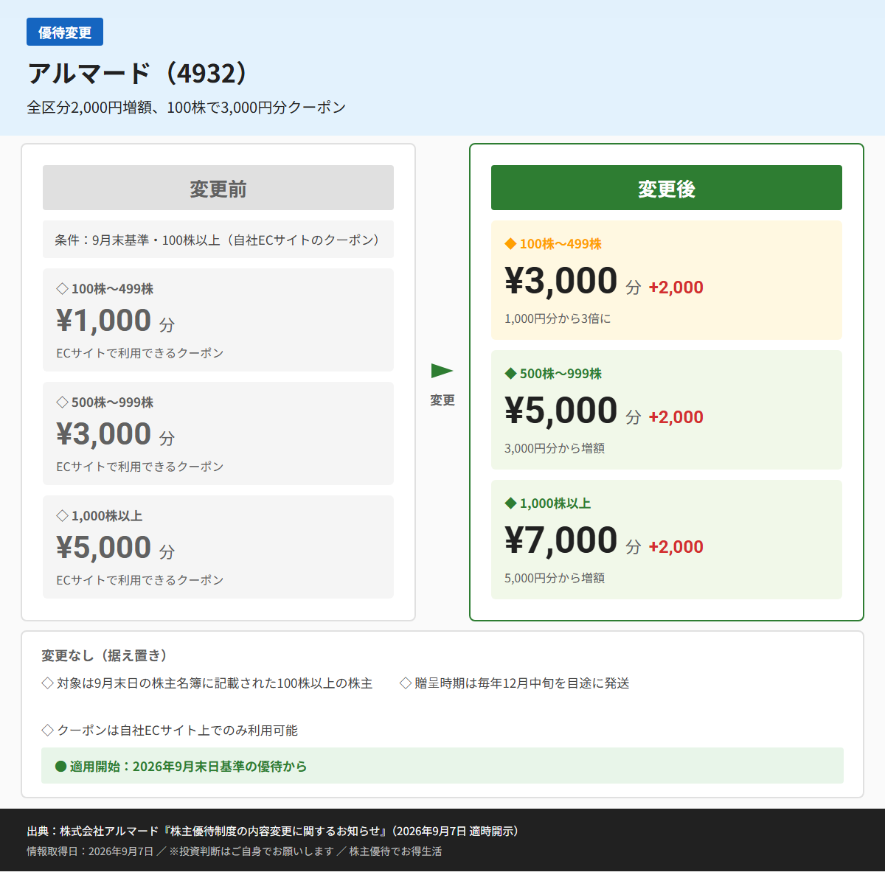Click the green diamond beside 500株〜999株 in 変更後
Screen dimensions: 885x889
(x=510, y=373)
